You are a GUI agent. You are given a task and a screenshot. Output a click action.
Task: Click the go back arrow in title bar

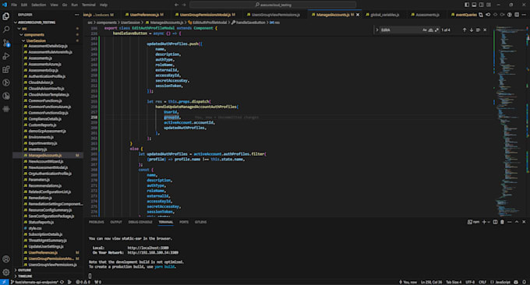[176, 5]
